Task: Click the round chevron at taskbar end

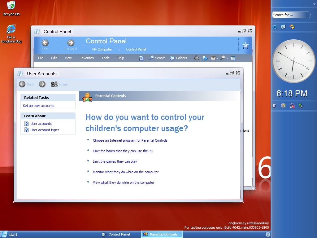Action: click(268, 234)
